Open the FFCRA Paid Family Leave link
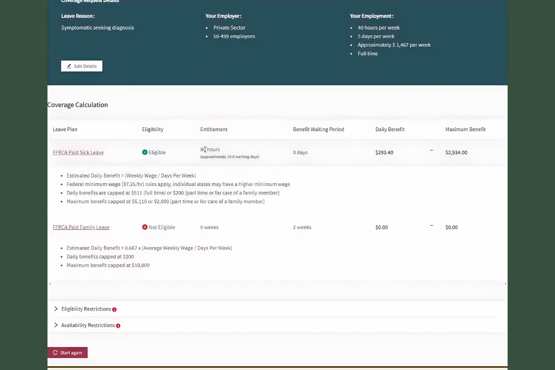 point(81,227)
